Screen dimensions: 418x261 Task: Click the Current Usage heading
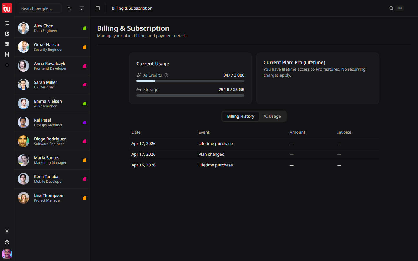click(x=153, y=64)
